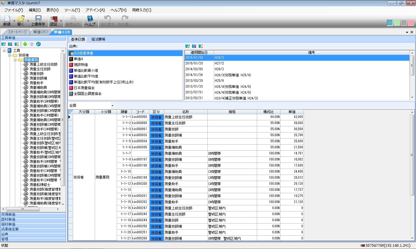Open the ツール(T) menu
416x249 pixels.
click(72, 10)
